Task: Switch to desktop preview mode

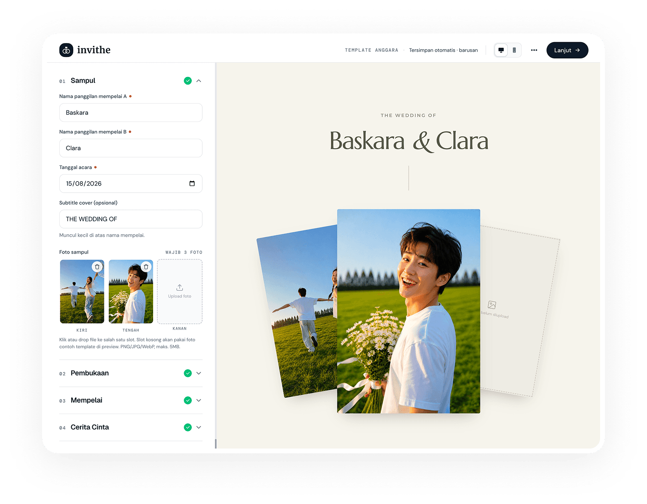Action: pos(501,50)
